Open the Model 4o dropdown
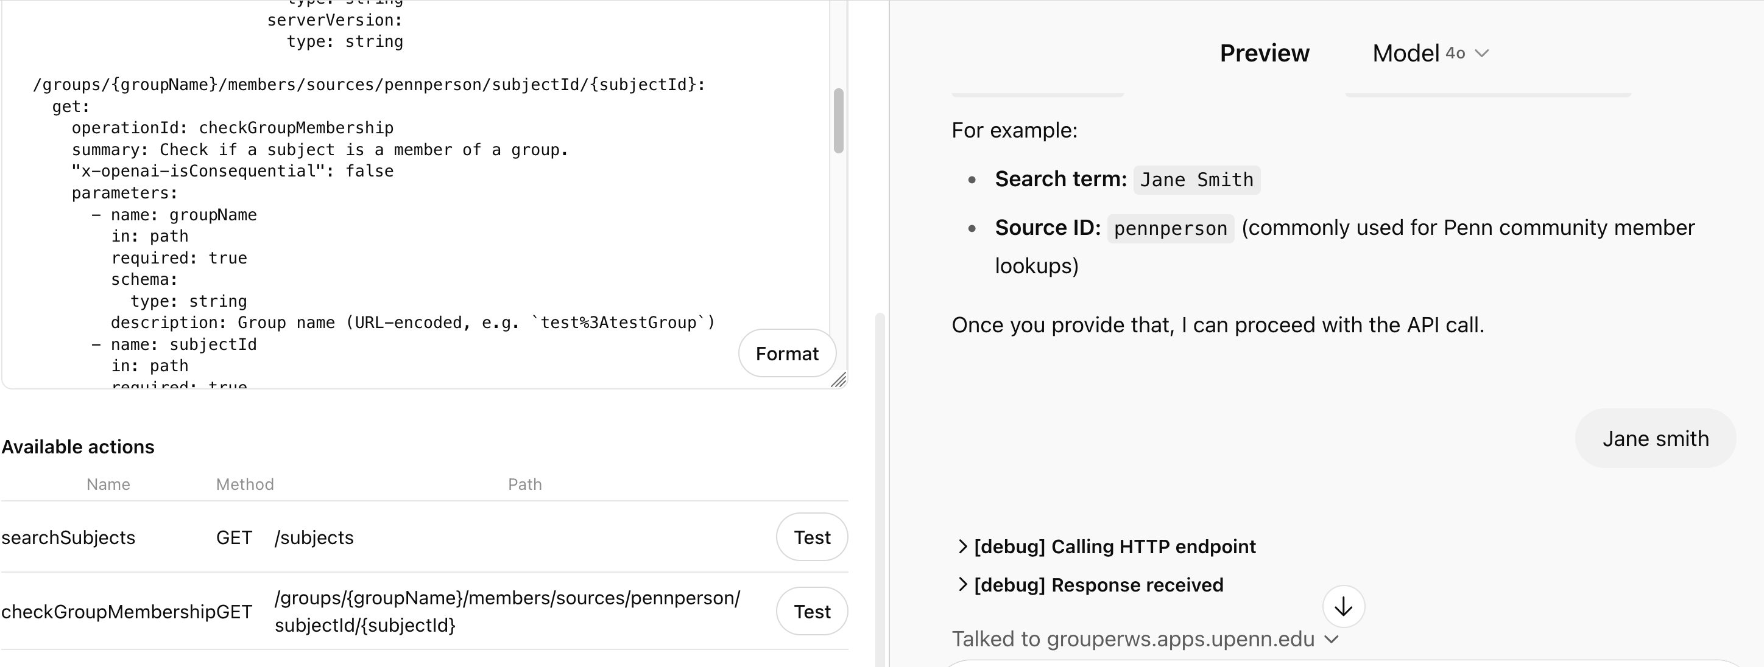 (x=1431, y=54)
